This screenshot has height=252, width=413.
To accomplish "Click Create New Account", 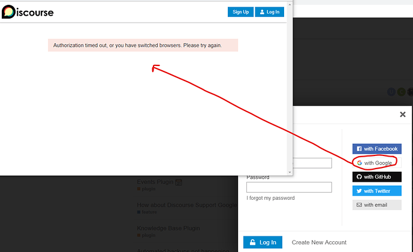I will (x=319, y=242).
